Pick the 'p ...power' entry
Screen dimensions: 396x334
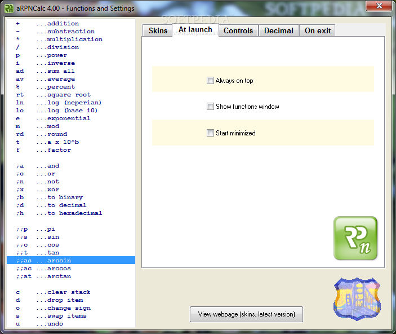(71, 55)
